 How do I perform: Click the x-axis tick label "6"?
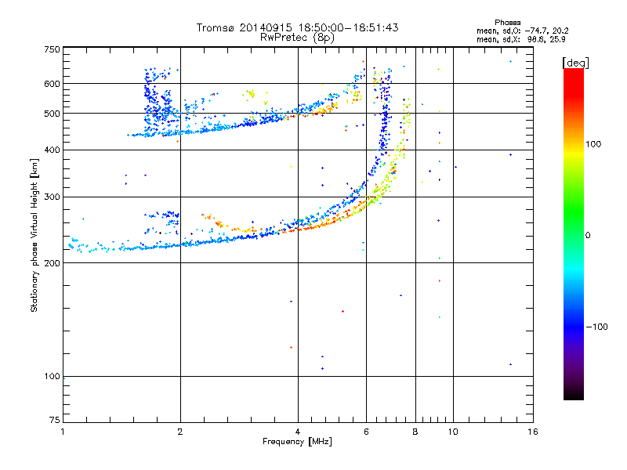pyautogui.click(x=366, y=432)
